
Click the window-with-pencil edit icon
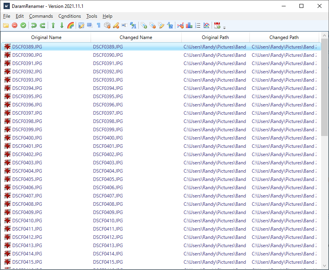[81, 25]
